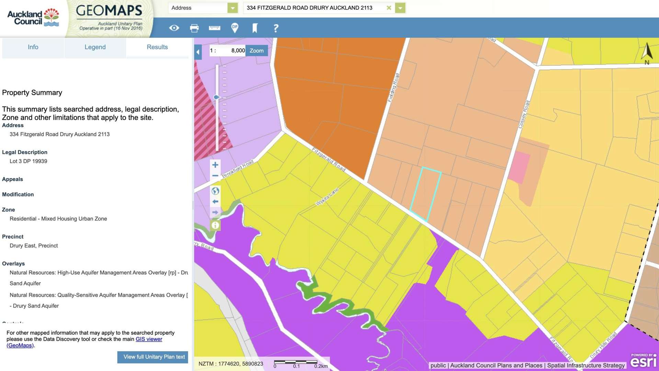Zoom out with the minus icon
Image resolution: width=659 pixels, height=371 pixels.
click(215, 176)
